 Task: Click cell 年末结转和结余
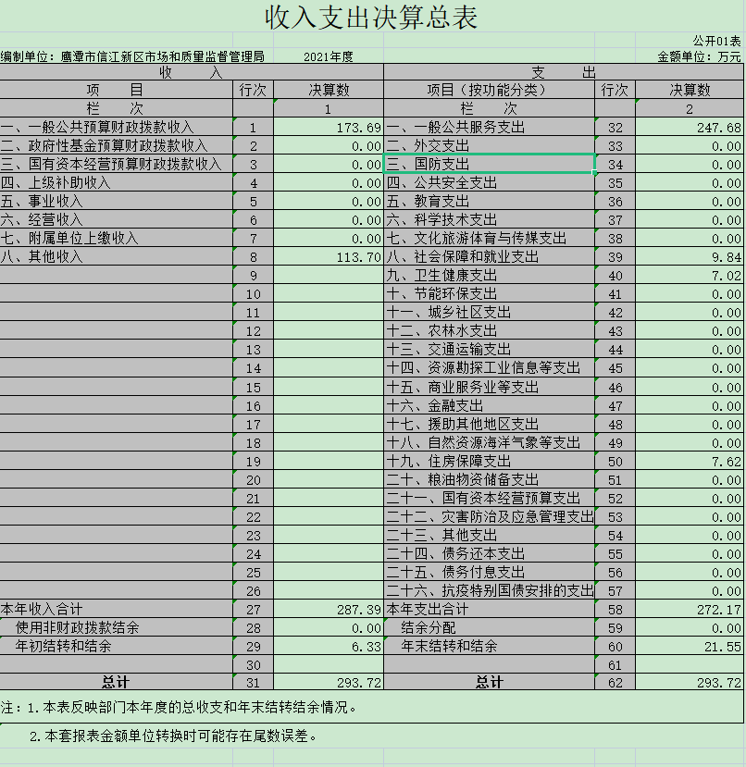click(x=489, y=647)
